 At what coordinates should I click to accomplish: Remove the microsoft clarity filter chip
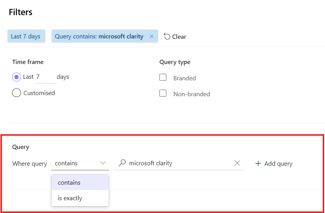click(x=152, y=36)
